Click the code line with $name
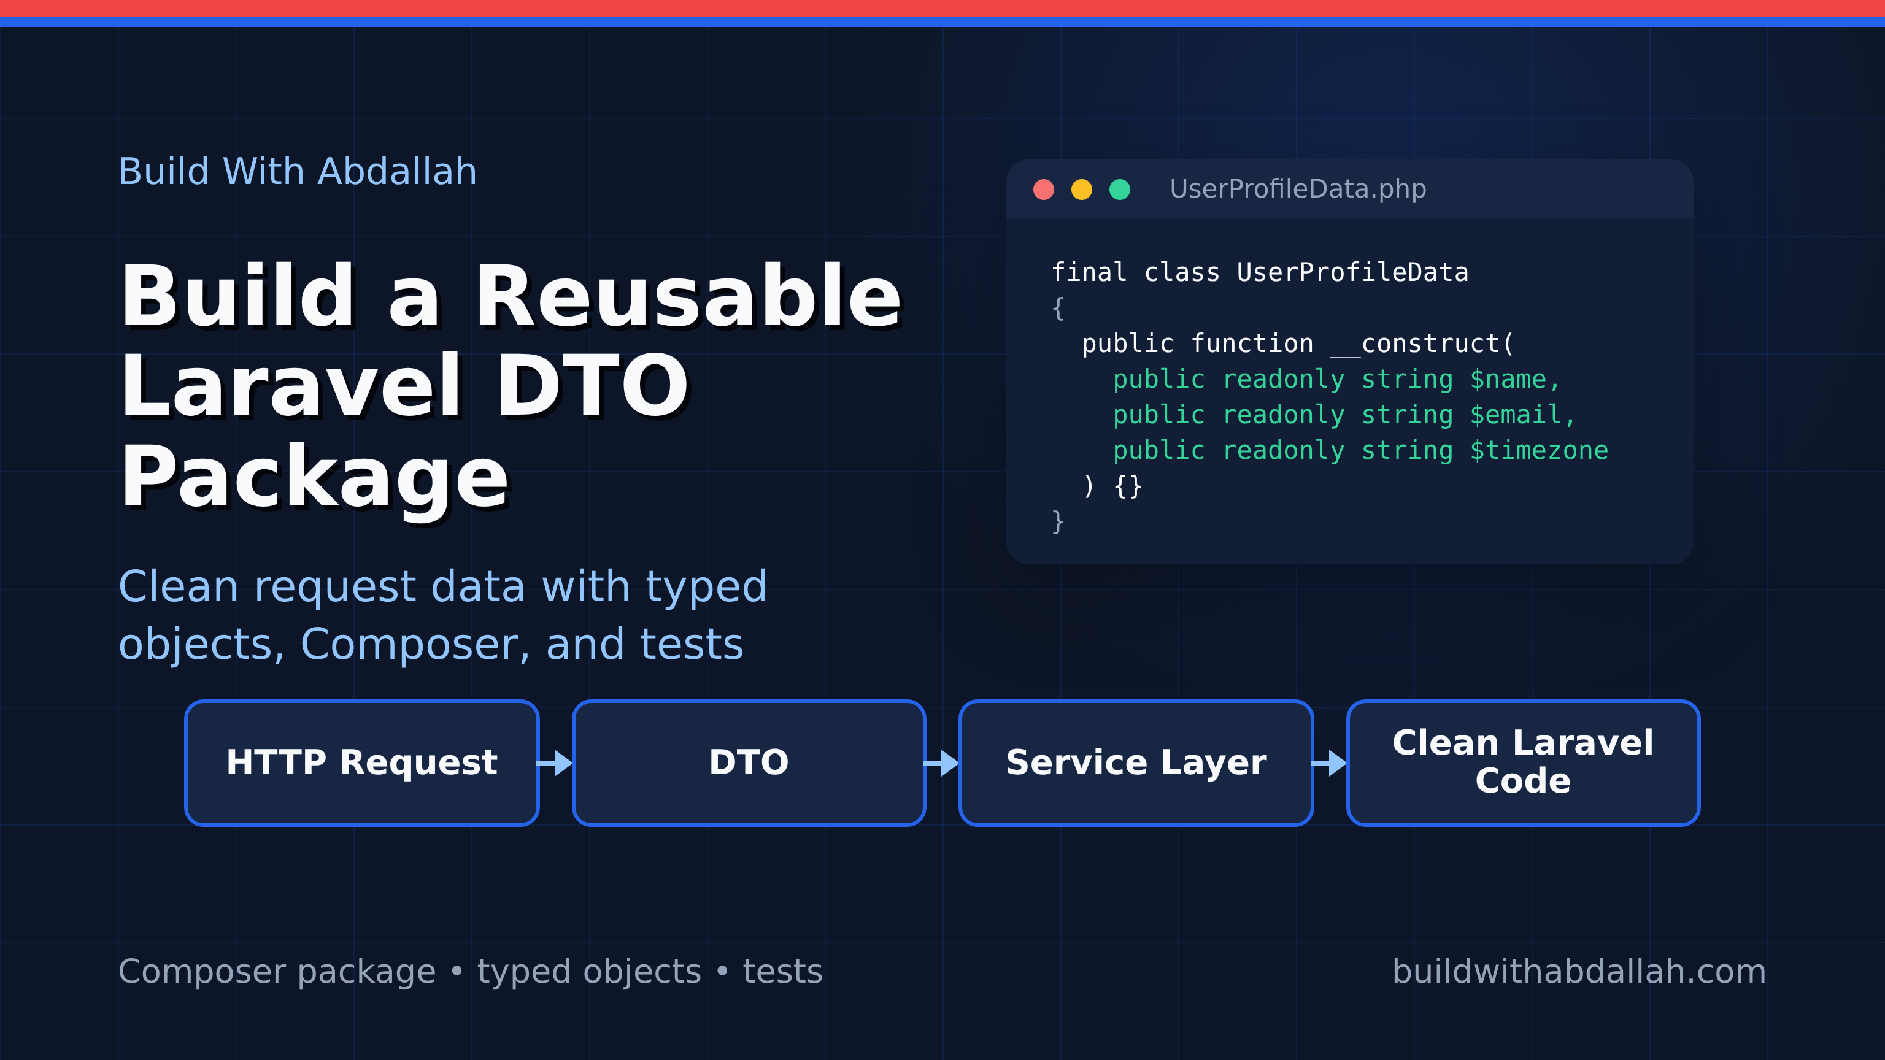Screen dimensions: 1885x1060 pyautogui.click(x=1337, y=379)
